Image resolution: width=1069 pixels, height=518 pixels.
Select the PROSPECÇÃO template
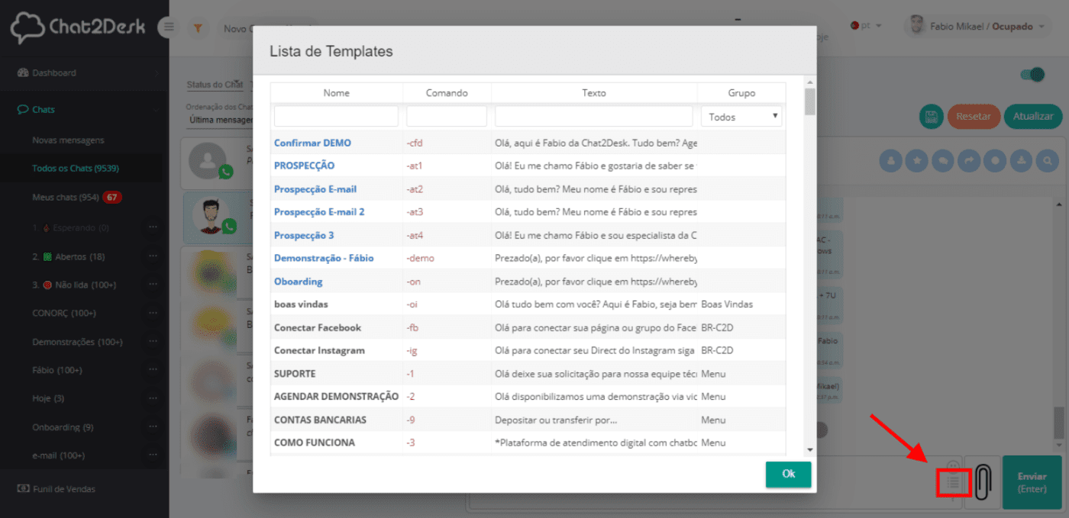point(304,166)
